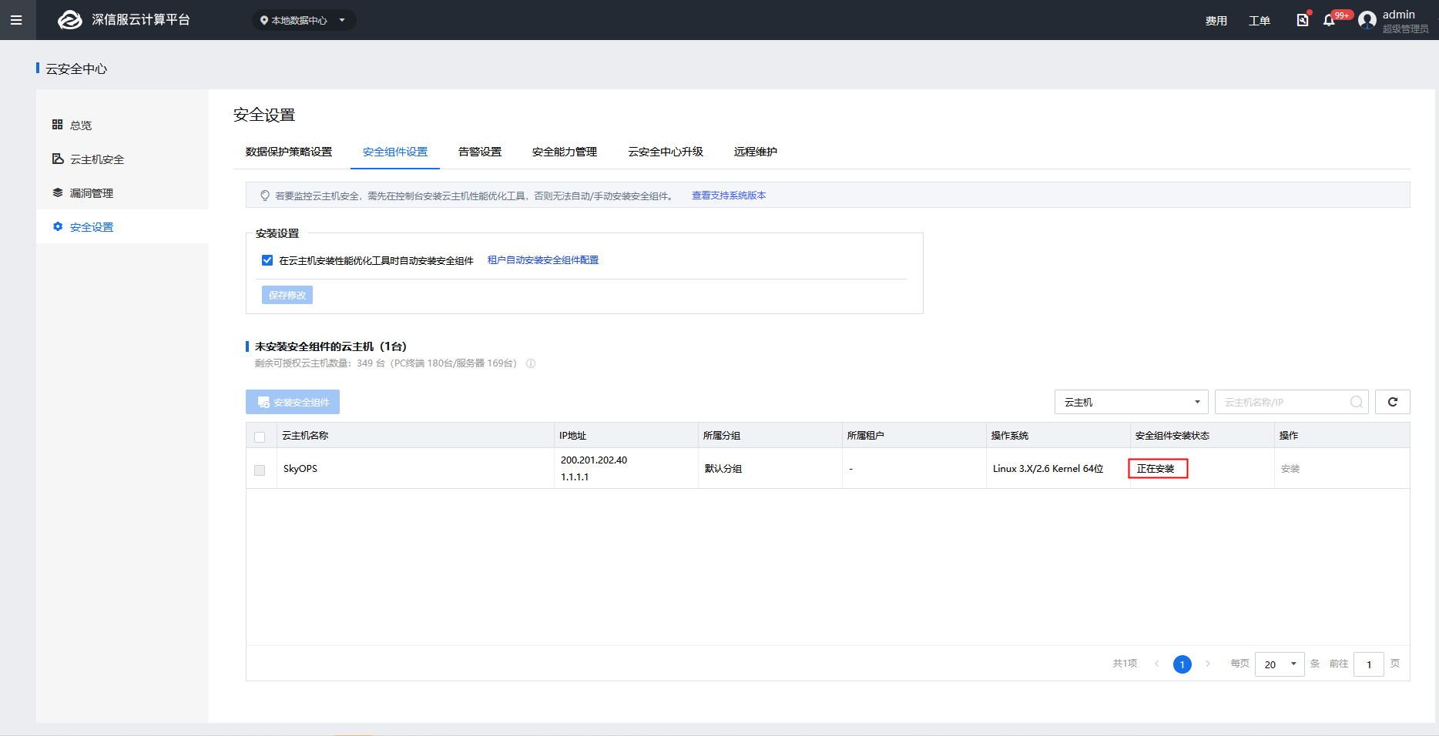This screenshot has width=1439, height=736.
Task: Click the info icon beside remaining license count
Action: click(x=531, y=363)
